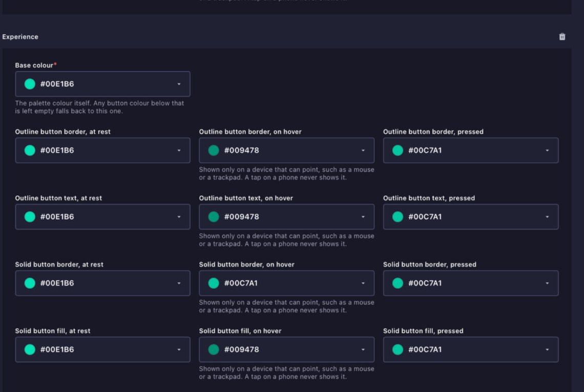
Task: Expand Solid button fill, at rest dropdown
Action: pos(179,349)
